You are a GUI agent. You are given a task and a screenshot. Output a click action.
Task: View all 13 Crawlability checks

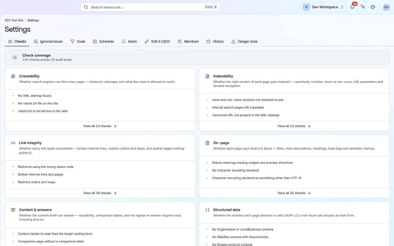click(x=100, y=126)
